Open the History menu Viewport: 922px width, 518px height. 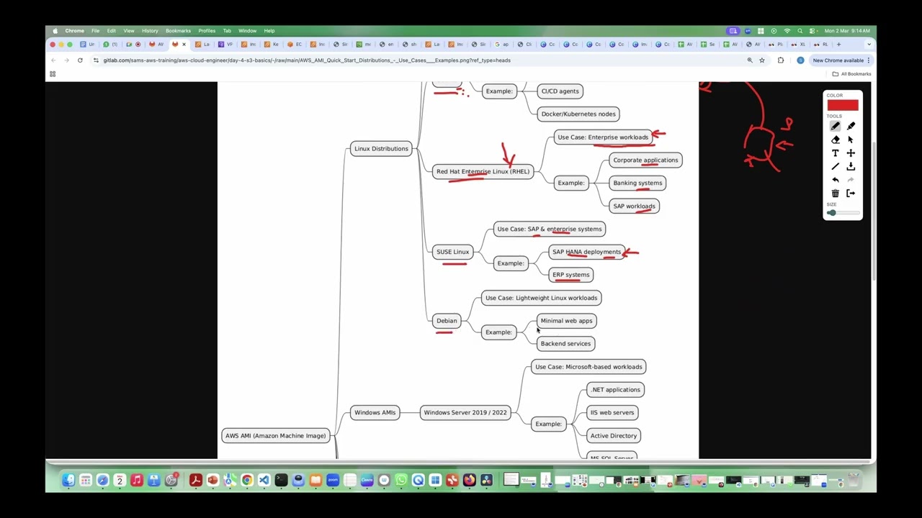(x=150, y=31)
